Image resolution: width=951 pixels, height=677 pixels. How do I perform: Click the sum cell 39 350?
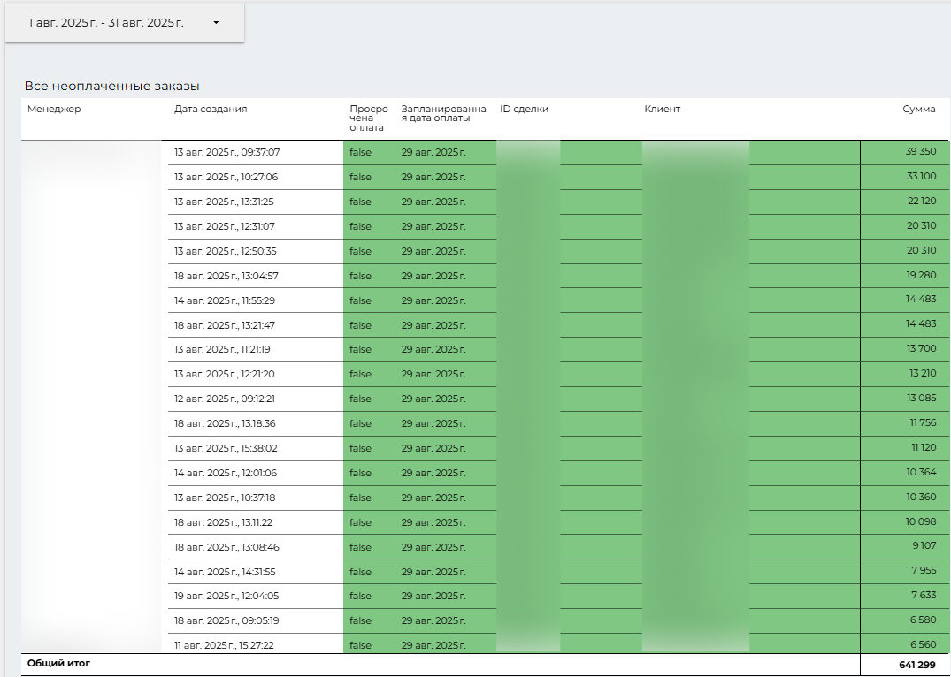pos(920,152)
